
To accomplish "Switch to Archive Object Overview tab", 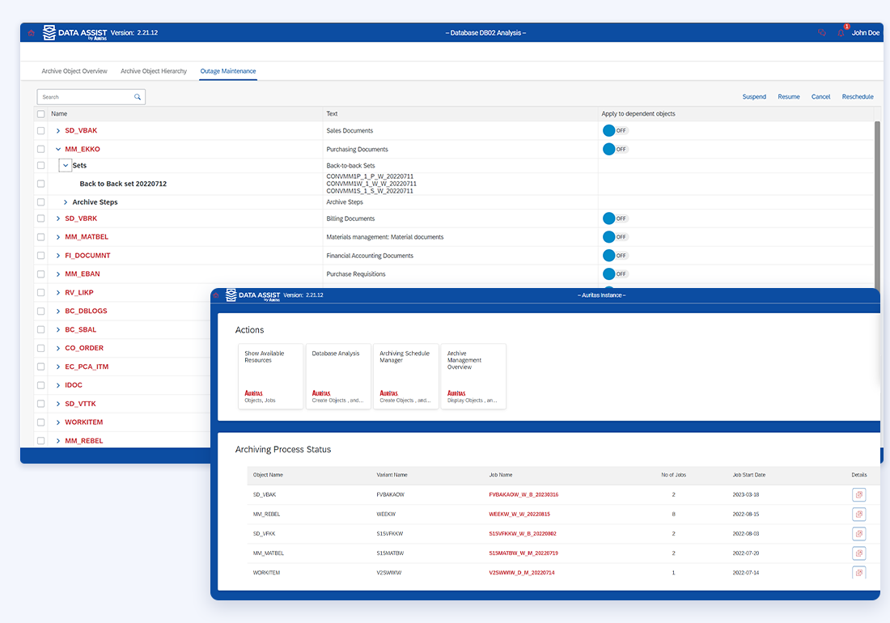I will point(74,71).
